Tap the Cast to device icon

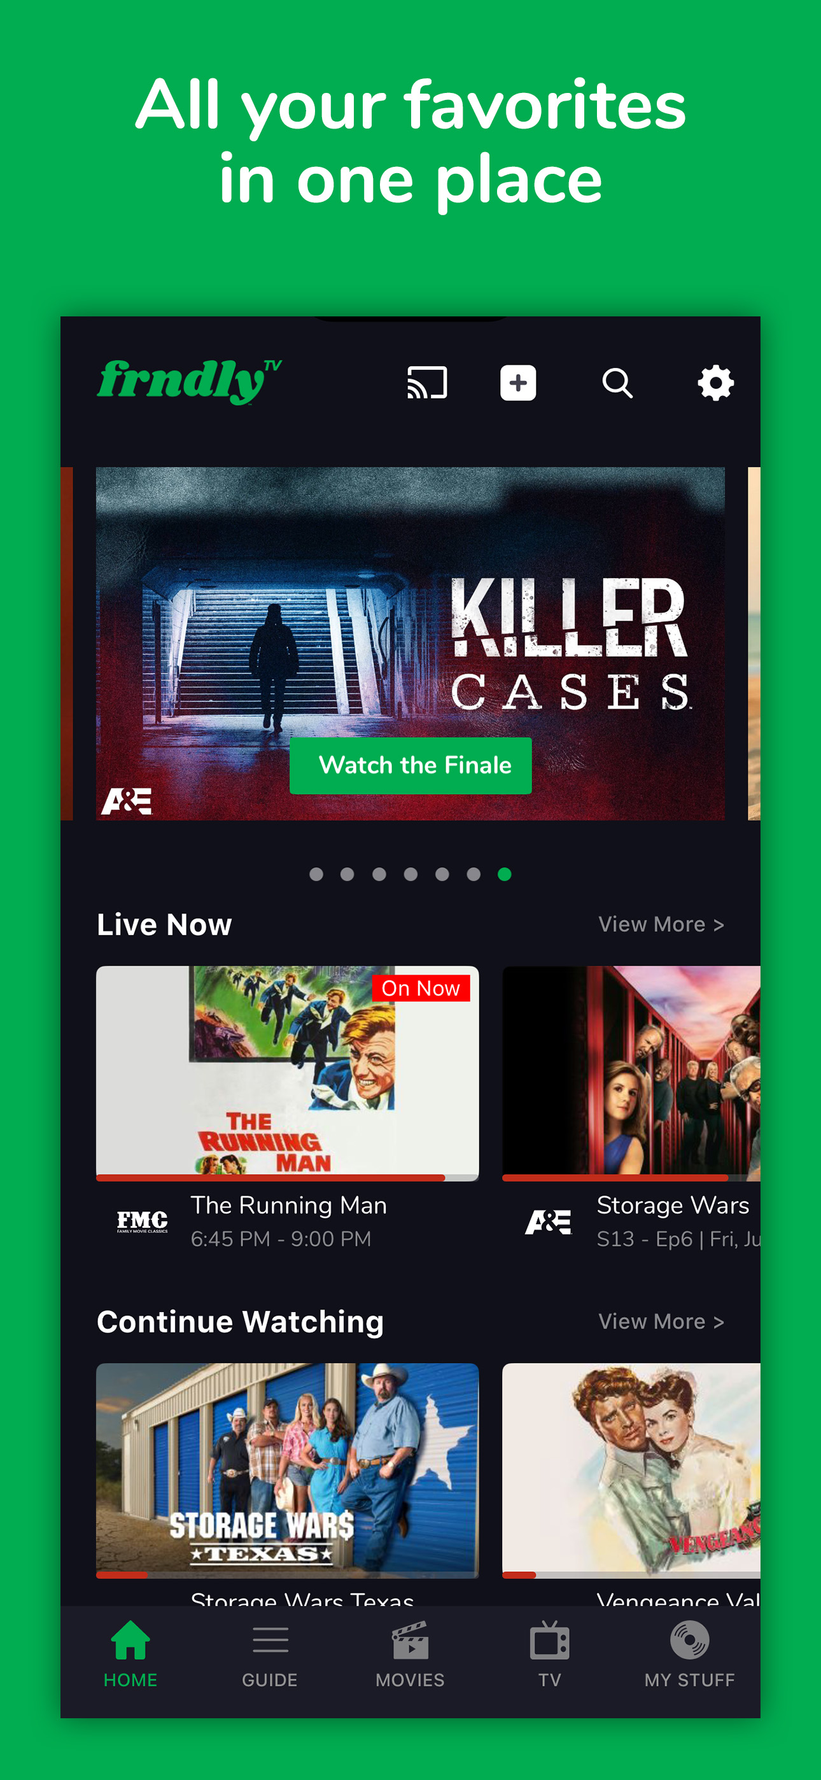pyautogui.click(x=427, y=382)
